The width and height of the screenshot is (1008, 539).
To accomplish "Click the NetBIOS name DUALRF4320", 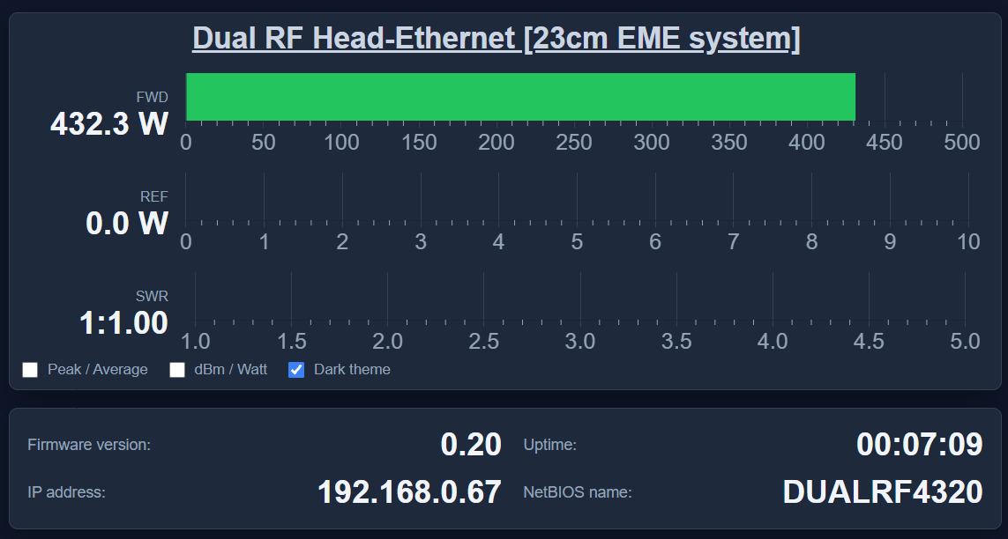I will [883, 492].
